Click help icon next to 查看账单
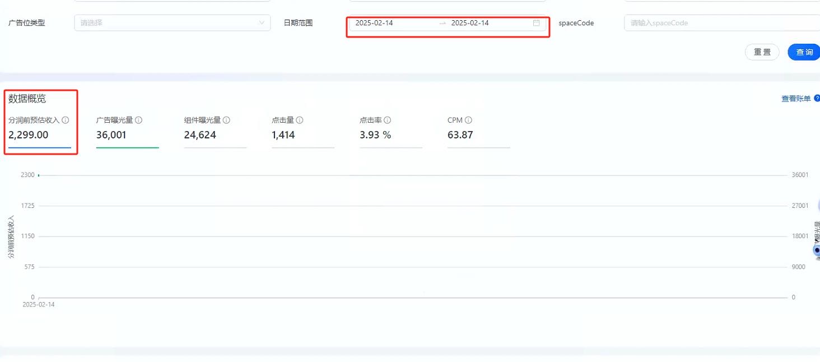The height and width of the screenshot is (362, 820). 817,98
